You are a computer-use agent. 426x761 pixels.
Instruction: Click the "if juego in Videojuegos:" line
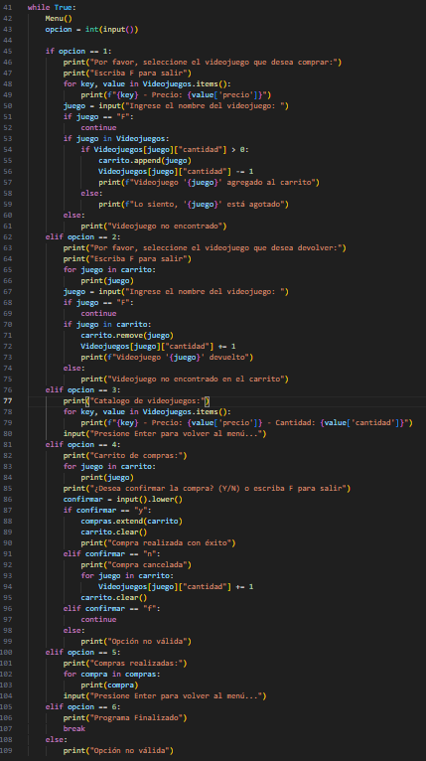(116, 138)
